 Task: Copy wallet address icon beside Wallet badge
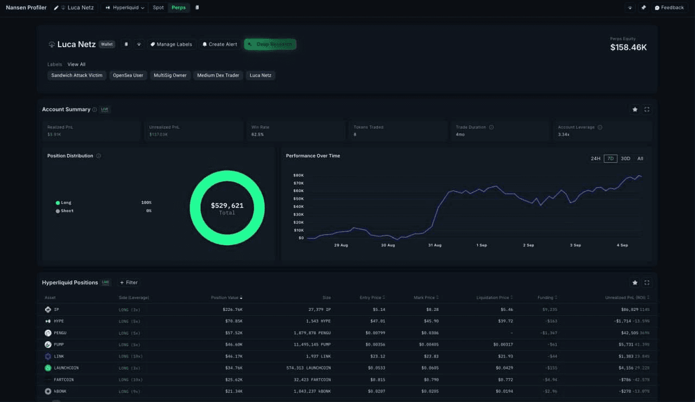(x=126, y=44)
